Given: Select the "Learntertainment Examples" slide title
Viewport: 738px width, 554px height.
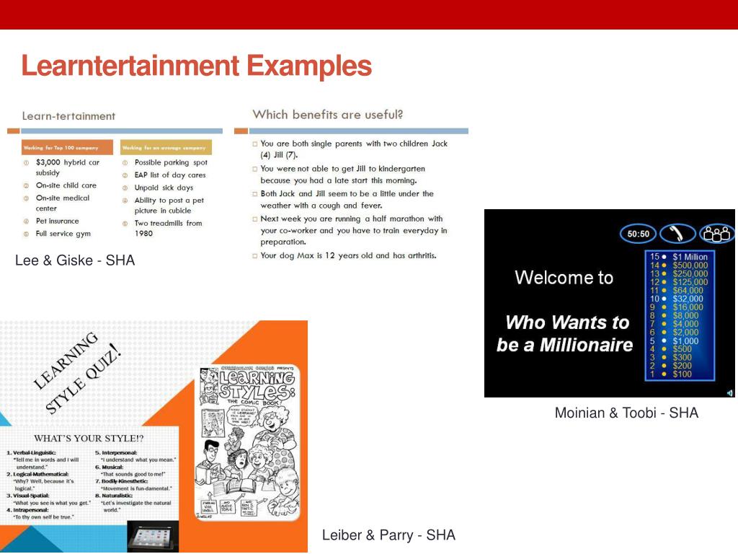Looking at the screenshot, I should click(x=197, y=66).
